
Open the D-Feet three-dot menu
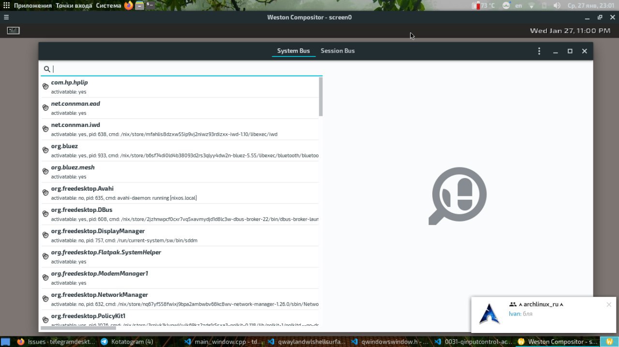[x=539, y=51]
